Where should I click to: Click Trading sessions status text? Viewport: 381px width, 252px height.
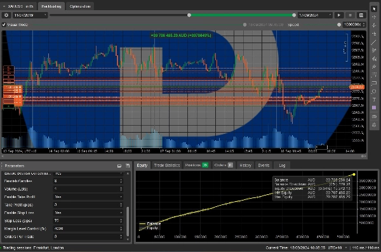33,248
